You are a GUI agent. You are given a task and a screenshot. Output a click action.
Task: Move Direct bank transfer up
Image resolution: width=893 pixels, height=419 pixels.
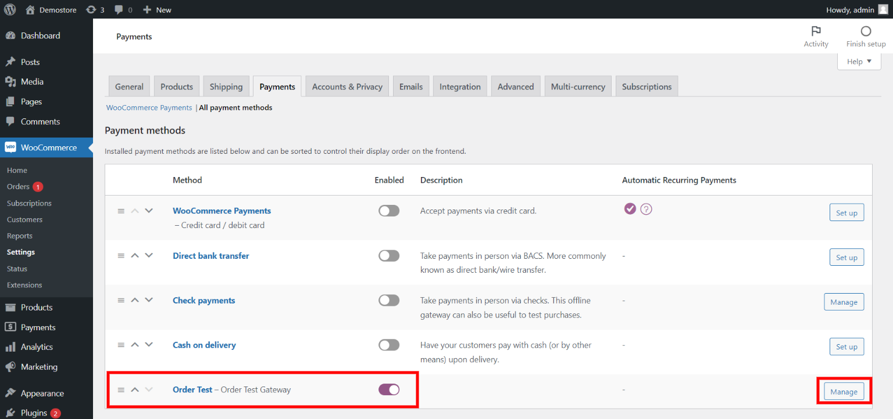[x=135, y=255]
